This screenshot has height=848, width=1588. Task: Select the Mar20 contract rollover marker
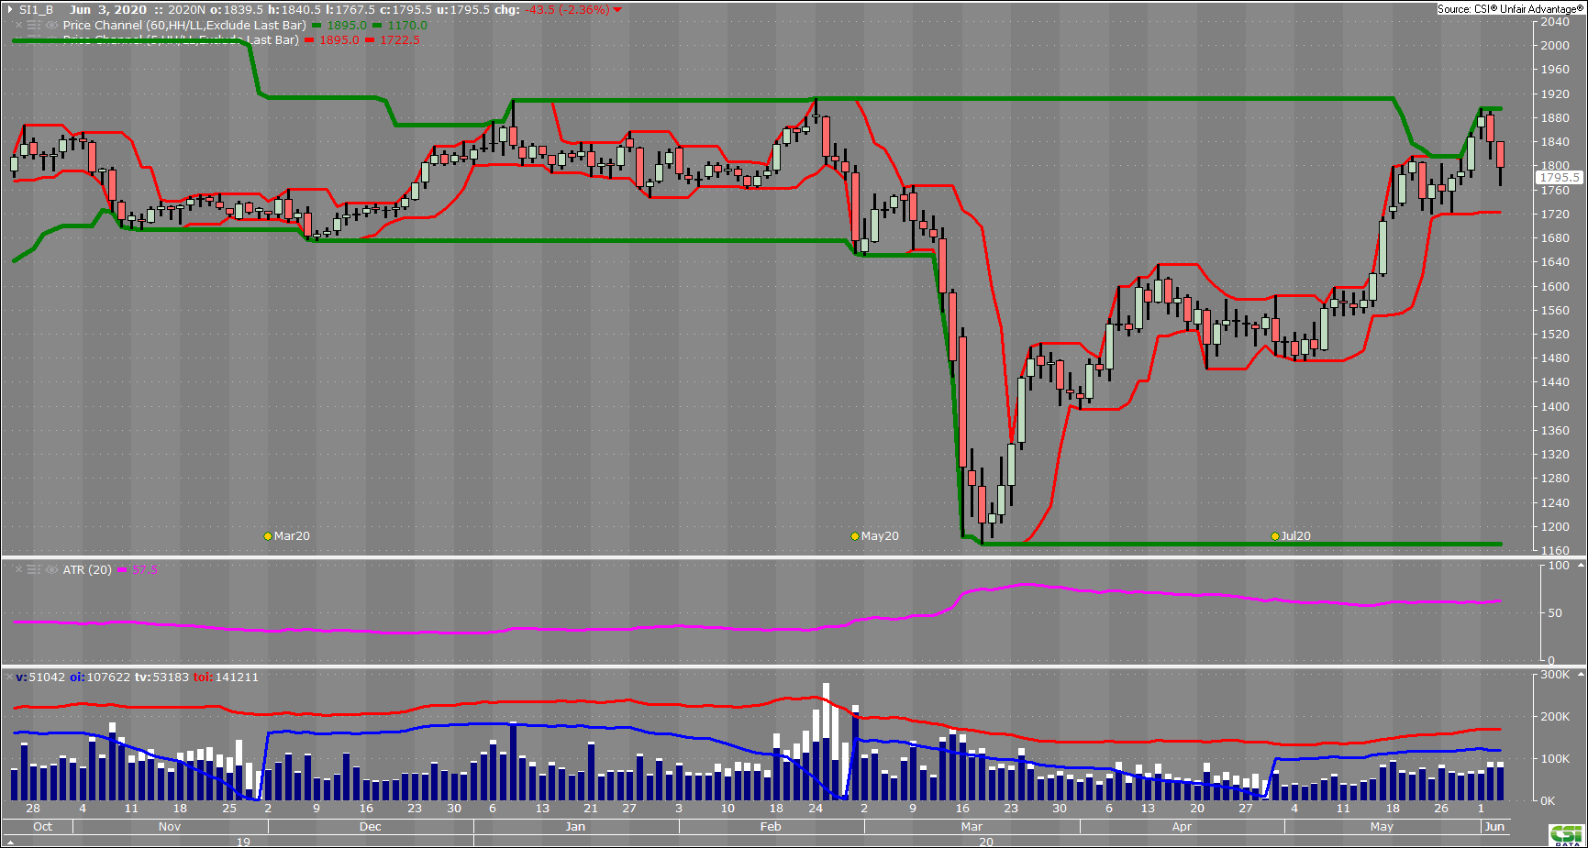coord(268,536)
